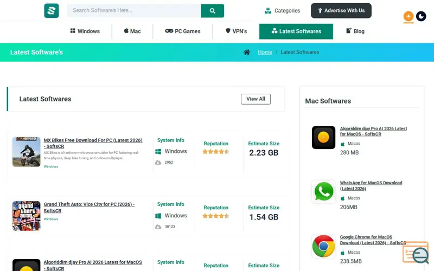Click the Windows tag under GTA Vice City title
The image size is (434, 271).
pos(51,219)
